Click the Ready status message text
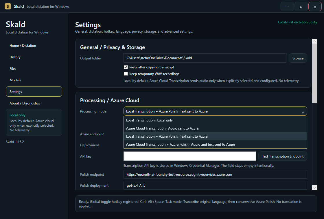This screenshot has height=219, width=324. [x=190, y=204]
